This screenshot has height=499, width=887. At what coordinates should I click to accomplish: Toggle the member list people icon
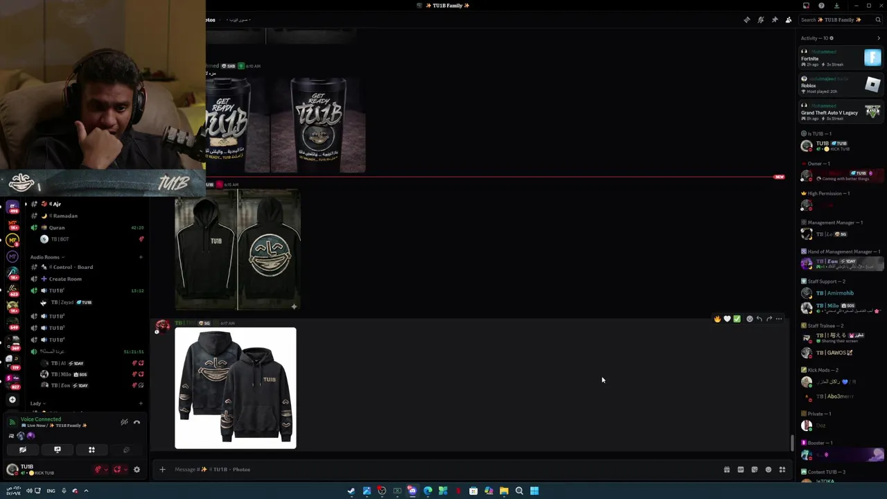788,20
